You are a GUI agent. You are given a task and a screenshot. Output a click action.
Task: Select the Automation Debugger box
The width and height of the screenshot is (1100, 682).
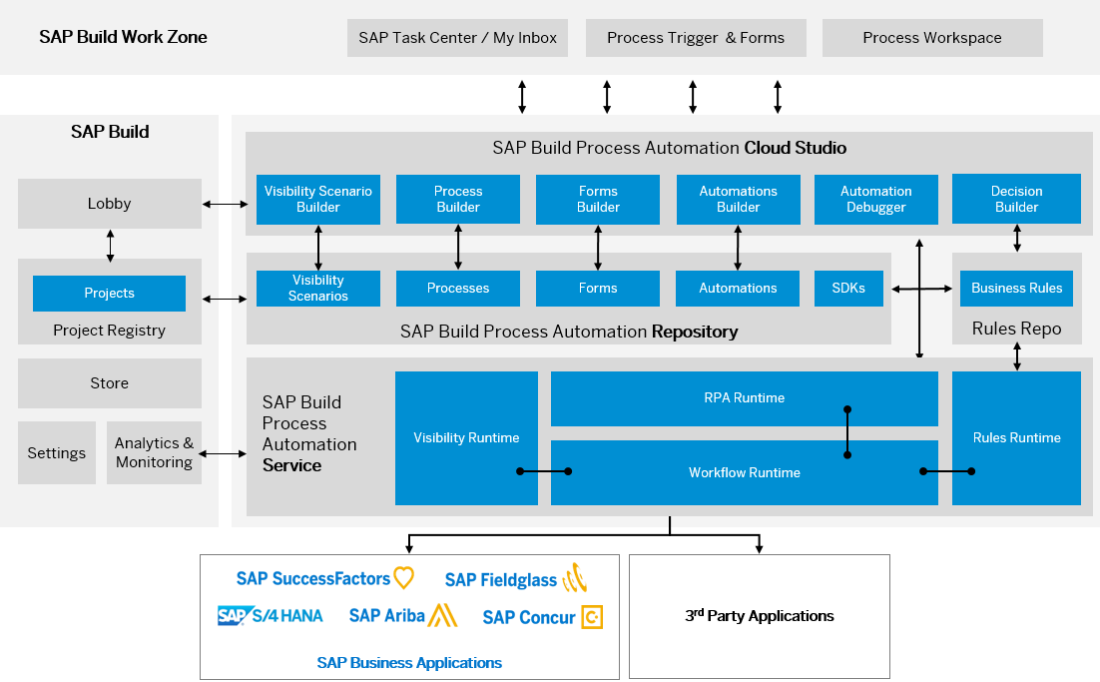875,199
